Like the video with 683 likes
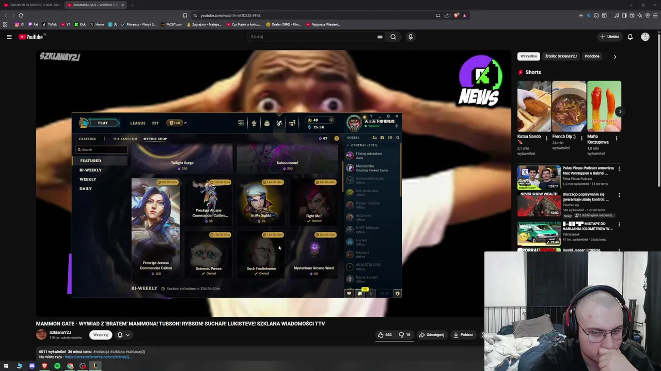This screenshot has width=661, height=371. coord(384,335)
